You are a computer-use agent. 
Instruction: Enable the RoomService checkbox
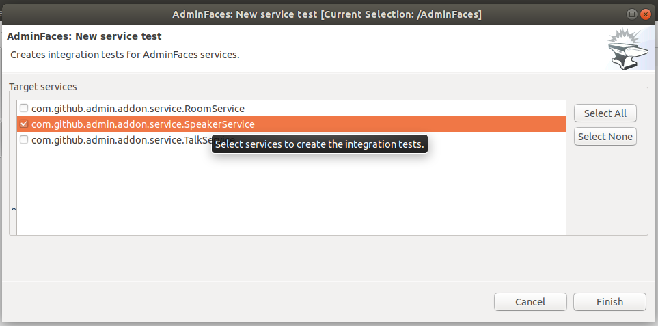pyautogui.click(x=24, y=108)
